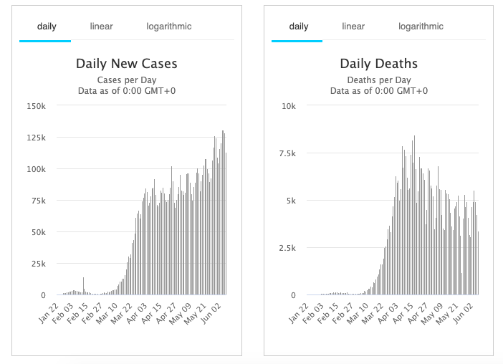The image size is (503, 364).
Task: Click the "Cases per Day" subtitle
Action: click(127, 80)
